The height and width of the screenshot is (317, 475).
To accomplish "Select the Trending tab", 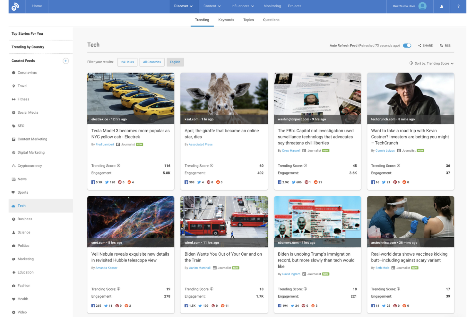I will click(202, 20).
